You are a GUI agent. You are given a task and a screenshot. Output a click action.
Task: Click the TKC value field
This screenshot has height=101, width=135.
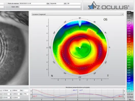pyautogui.click(x=26, y=90)
